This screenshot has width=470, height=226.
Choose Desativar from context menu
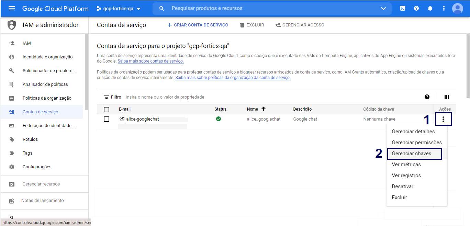click(x=417, y=187)
